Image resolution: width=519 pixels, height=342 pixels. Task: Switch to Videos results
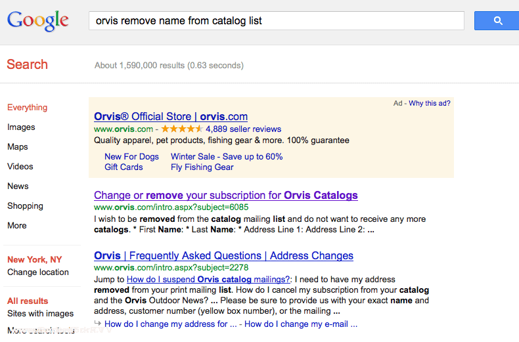tap(20, 166)
